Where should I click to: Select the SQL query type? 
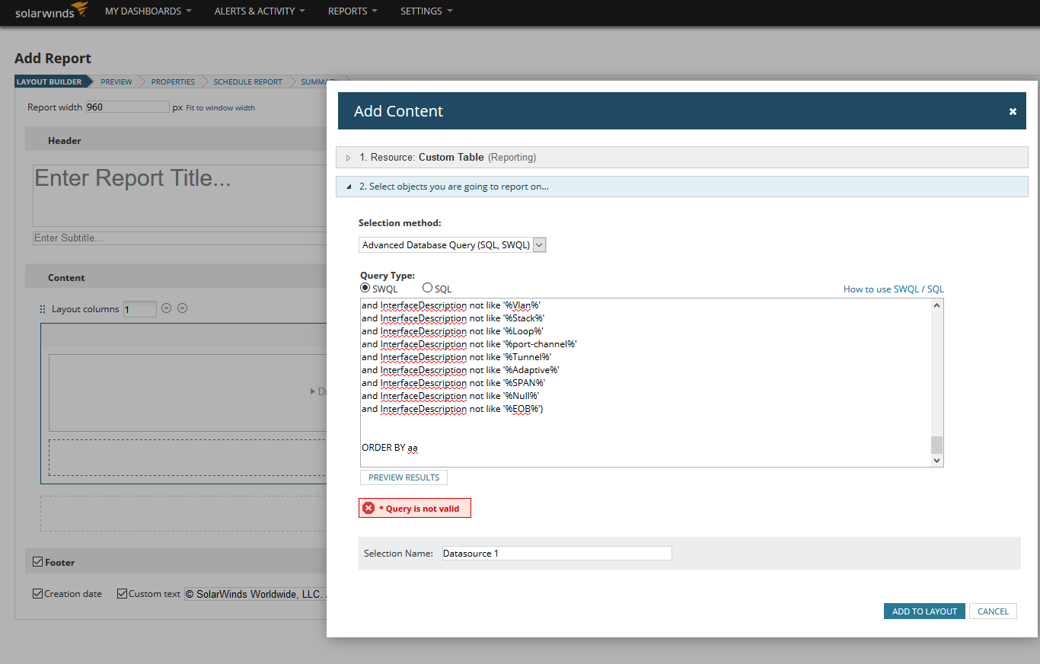[428, 289]
